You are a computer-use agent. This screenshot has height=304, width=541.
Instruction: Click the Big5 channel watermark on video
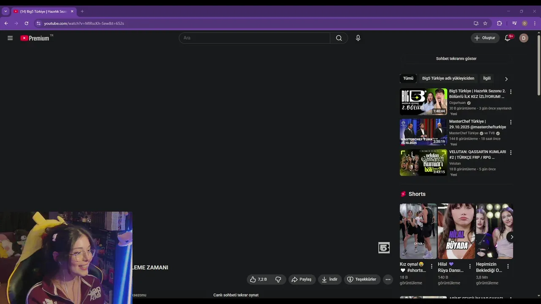[384, 248]
